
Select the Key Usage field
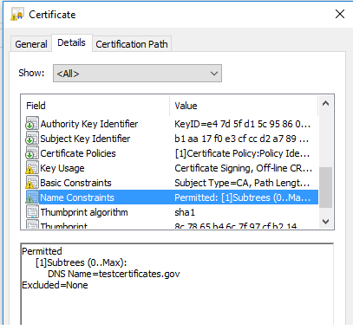pyautogui.click(x=62, y=168)
